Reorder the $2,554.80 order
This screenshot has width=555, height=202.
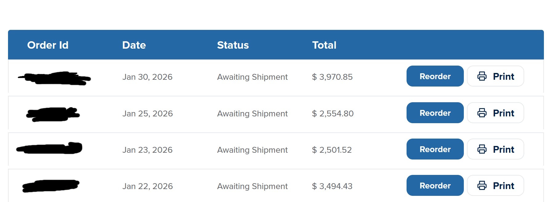point(435,113)
